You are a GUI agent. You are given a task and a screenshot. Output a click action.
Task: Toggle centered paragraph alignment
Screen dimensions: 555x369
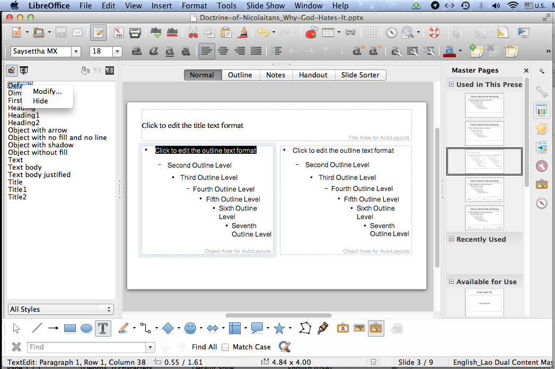pos(223,50)
